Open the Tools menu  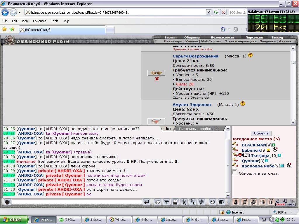click(55, 21)
